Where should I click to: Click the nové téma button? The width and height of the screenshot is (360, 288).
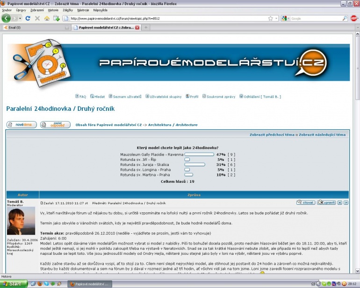click(x=22, y=124)
